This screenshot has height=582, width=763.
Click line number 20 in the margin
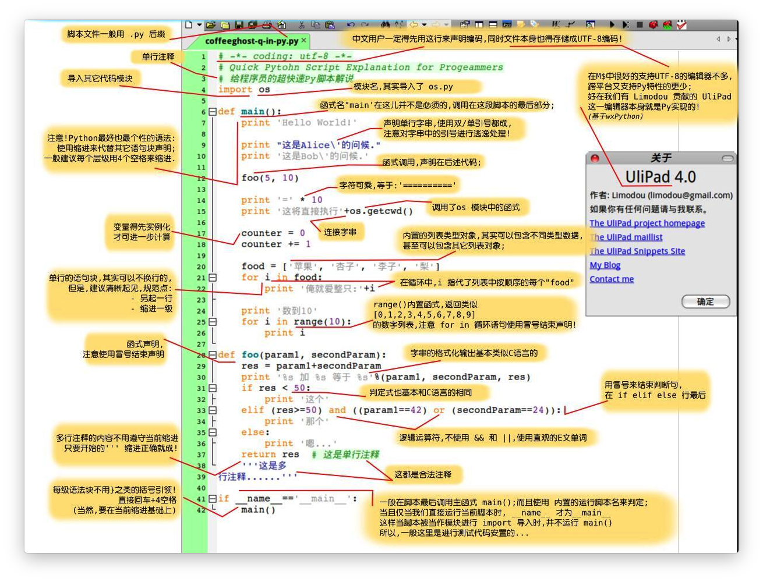201,267
